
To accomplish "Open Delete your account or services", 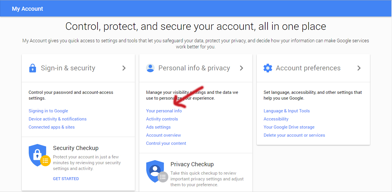I will coord(294,135).
